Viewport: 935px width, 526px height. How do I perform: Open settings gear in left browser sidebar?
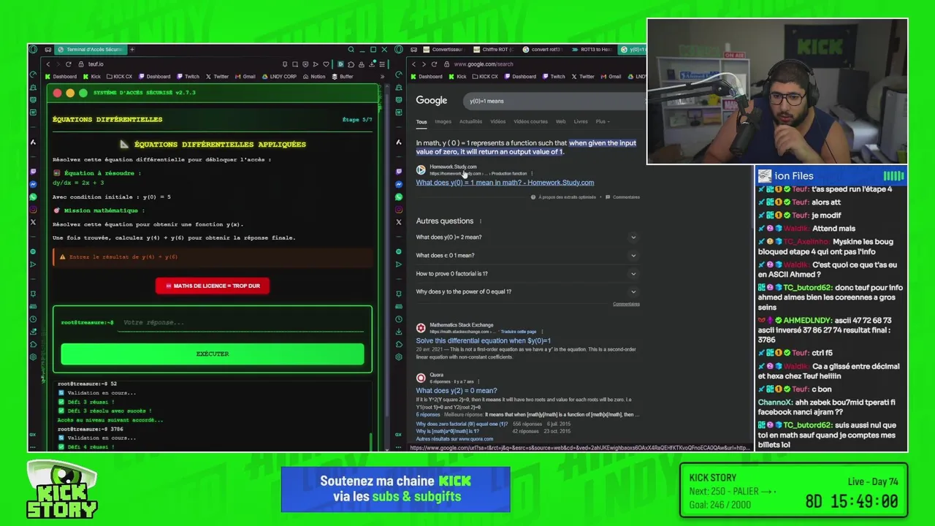pos(33,357)
